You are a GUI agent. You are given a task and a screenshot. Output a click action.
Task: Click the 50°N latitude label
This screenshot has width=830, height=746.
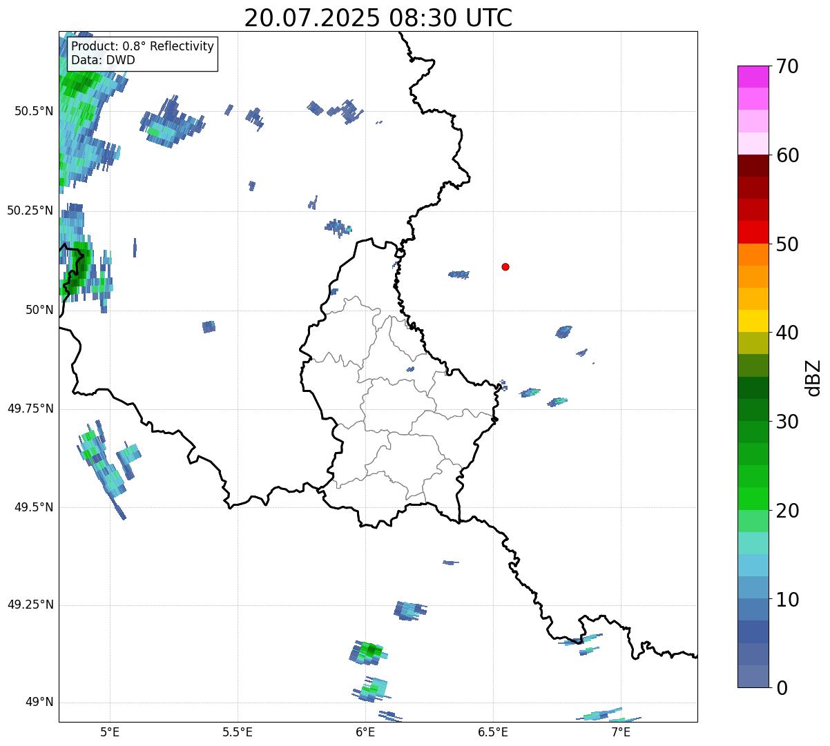pos(40,310)
